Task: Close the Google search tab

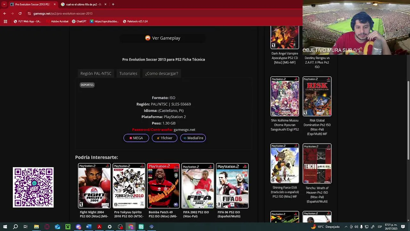Action: pos(105,4)
